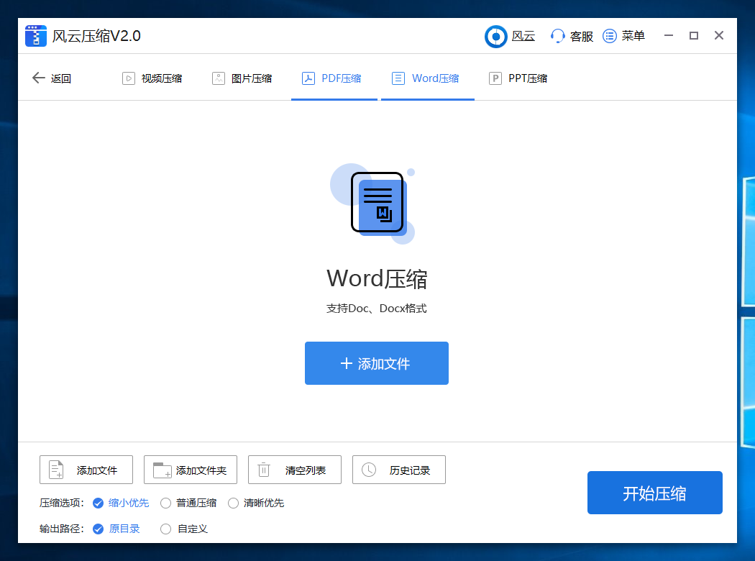Viewport: 755px width, 561px height.
Task: Select 普通压缩 compression option
Action: coord(188,503)
